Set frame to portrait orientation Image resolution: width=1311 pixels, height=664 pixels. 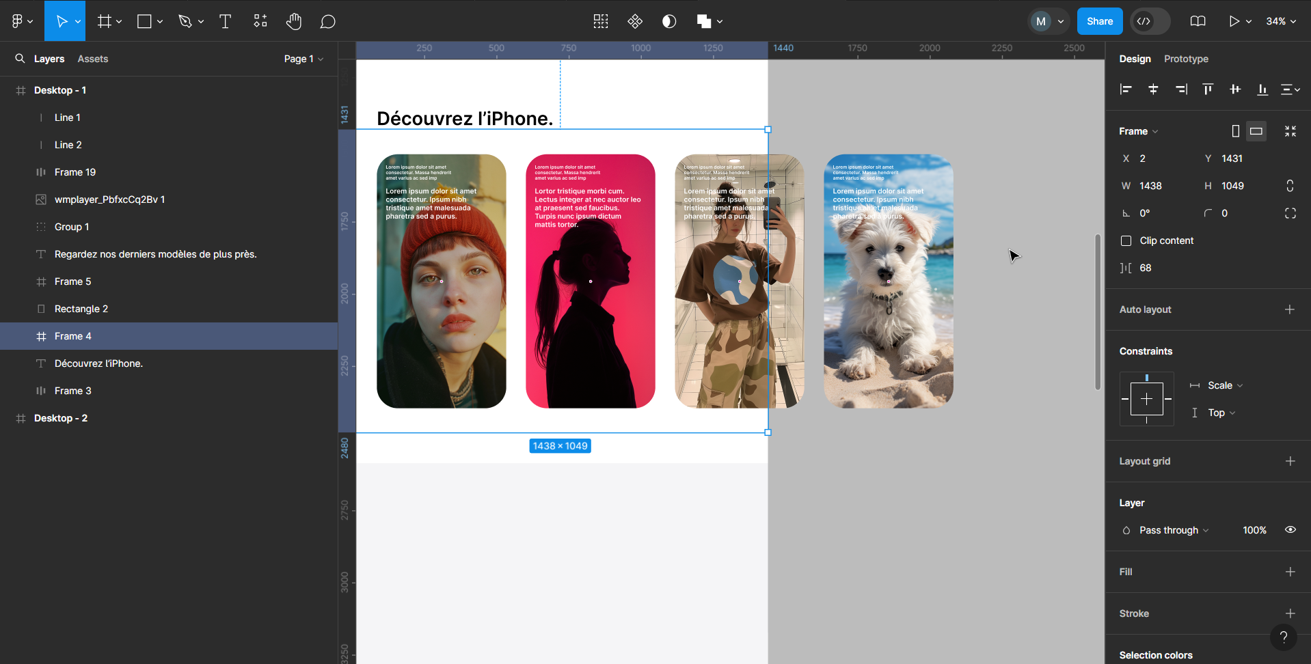click(x=1235, y=131)
